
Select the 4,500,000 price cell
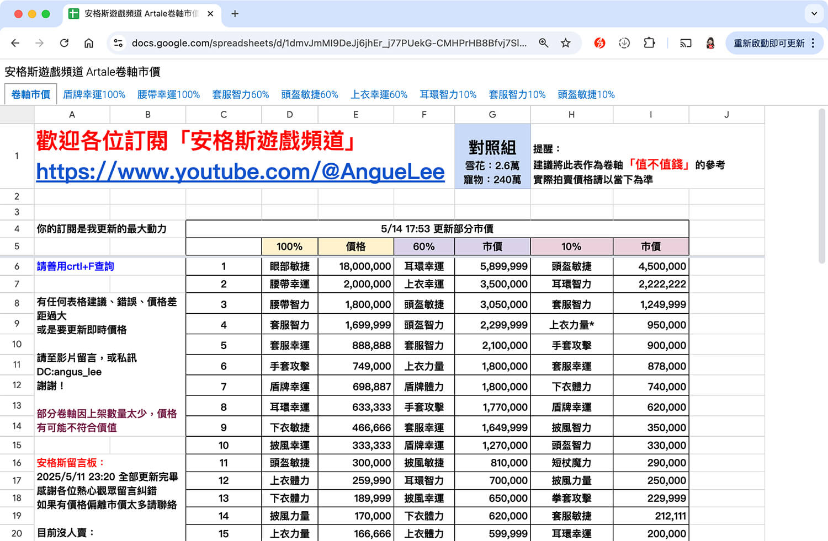pyautogui.click(x=651, y=266)
